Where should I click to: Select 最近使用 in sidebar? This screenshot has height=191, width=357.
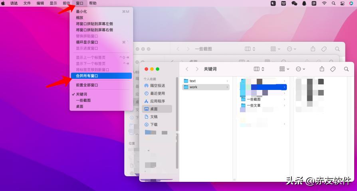click(157, 93)
